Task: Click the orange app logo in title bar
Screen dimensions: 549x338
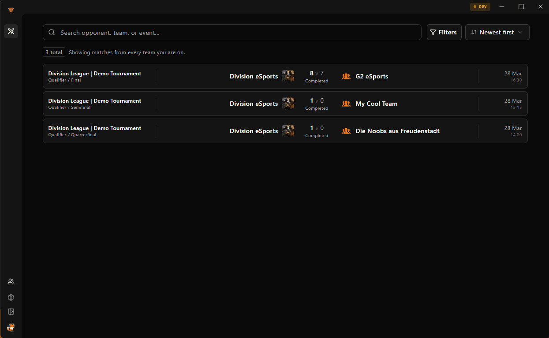Action: [x=11, y=10]
